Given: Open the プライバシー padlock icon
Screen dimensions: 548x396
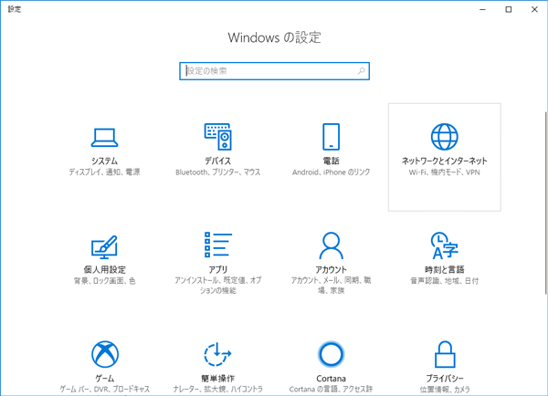Looking at the screenshot, I should [445, 354].
